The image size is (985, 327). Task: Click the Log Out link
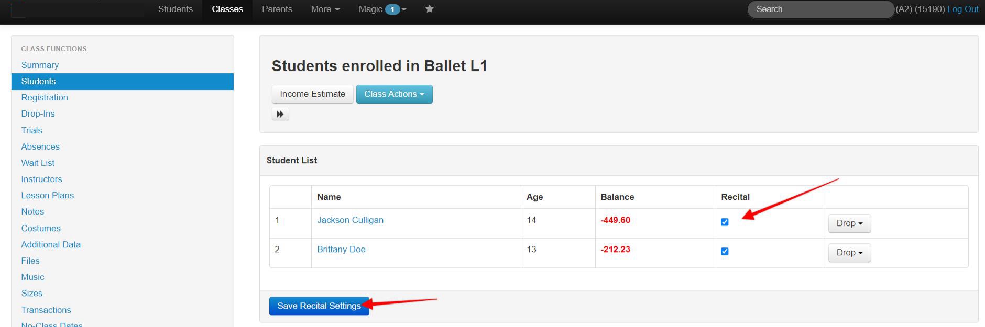tap(962, 9)
